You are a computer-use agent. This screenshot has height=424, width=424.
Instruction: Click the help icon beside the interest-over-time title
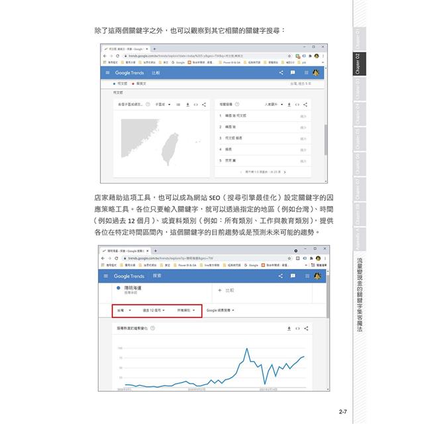coord(152,329)
